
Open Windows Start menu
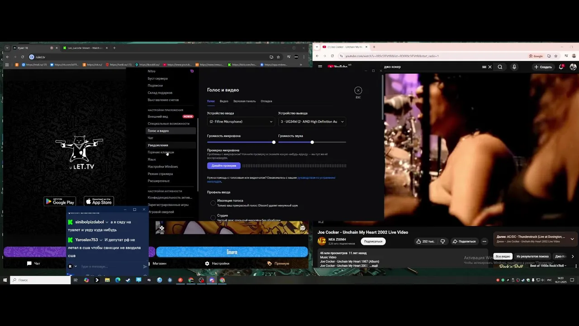point(5,280)
